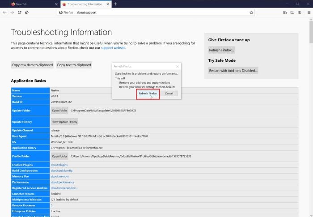
Task: Select the User Agent string value
Action: (99, 136)
